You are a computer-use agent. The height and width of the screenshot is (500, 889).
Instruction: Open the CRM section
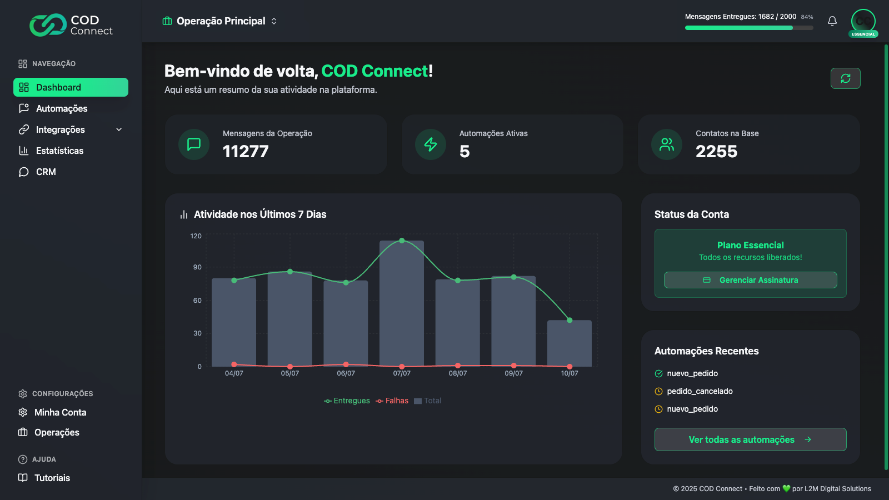click(x=71, y=172)
